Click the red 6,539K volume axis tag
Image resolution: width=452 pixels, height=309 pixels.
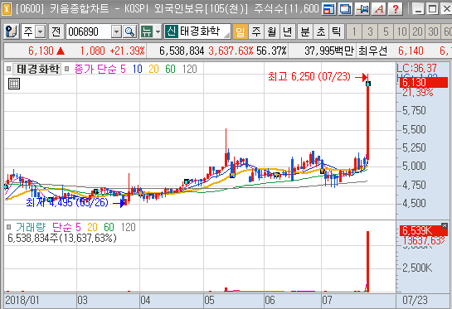pyautogui.click(x=424, y=230)
